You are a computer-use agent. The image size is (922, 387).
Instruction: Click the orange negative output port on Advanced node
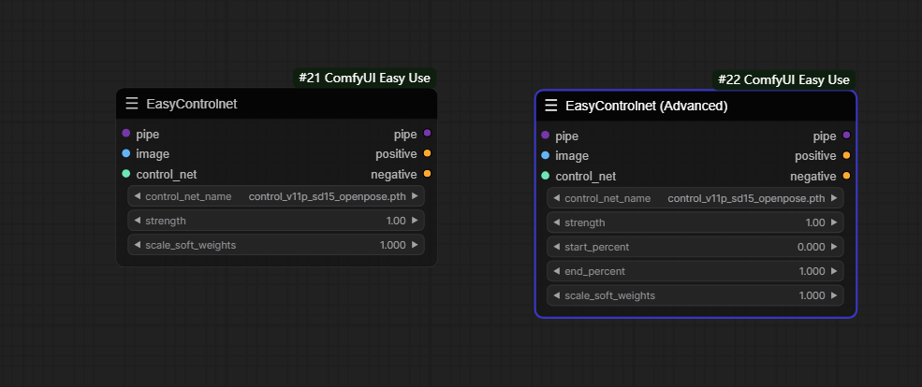tap(846, 176)
